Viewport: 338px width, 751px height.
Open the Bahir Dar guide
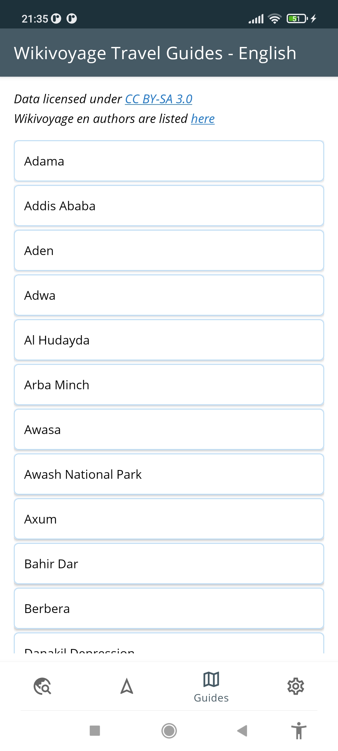click(169, 564)
